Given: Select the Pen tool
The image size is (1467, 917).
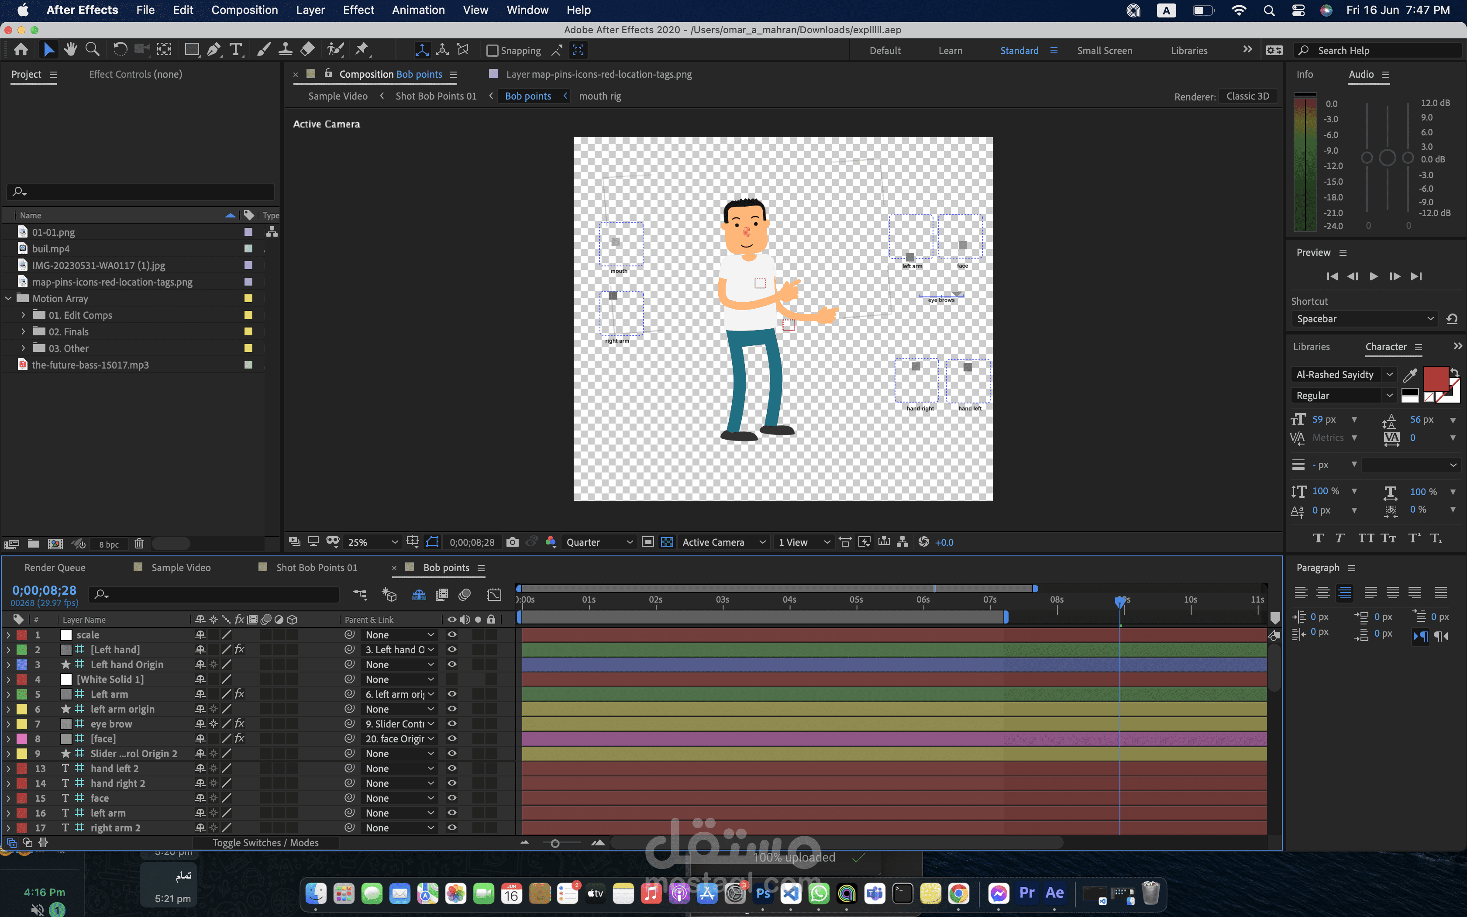Looking at the screenshot, I should click(x=214, y=50).
